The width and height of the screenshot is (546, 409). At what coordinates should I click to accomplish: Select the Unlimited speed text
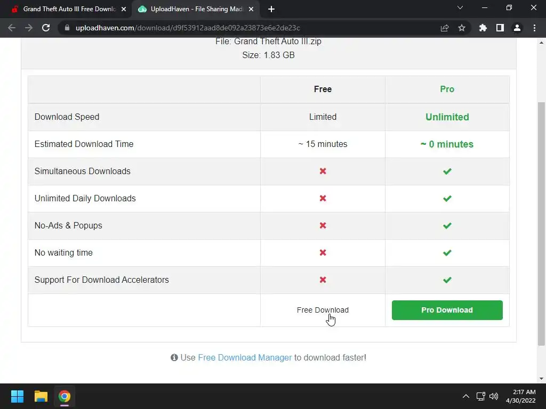(x=447, y=117)
